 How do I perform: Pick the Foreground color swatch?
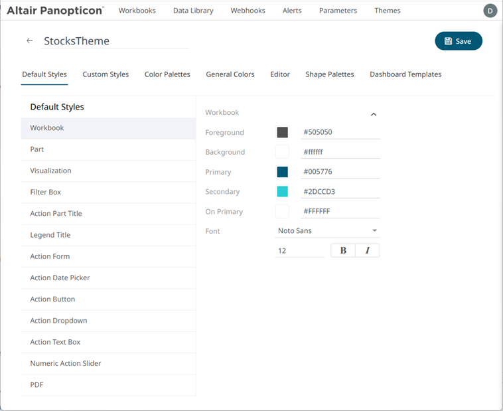283,132
